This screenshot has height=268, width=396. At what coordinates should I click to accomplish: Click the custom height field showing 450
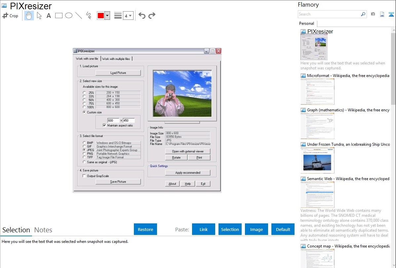(129, 121)
